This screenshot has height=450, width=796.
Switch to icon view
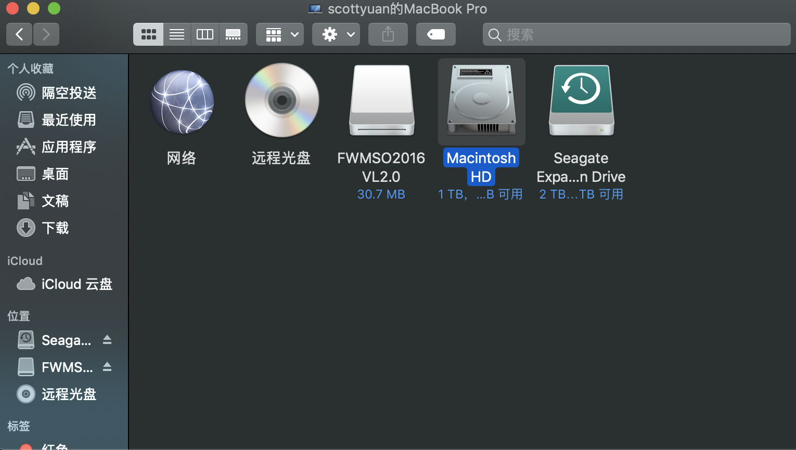[x=148, y=34]
